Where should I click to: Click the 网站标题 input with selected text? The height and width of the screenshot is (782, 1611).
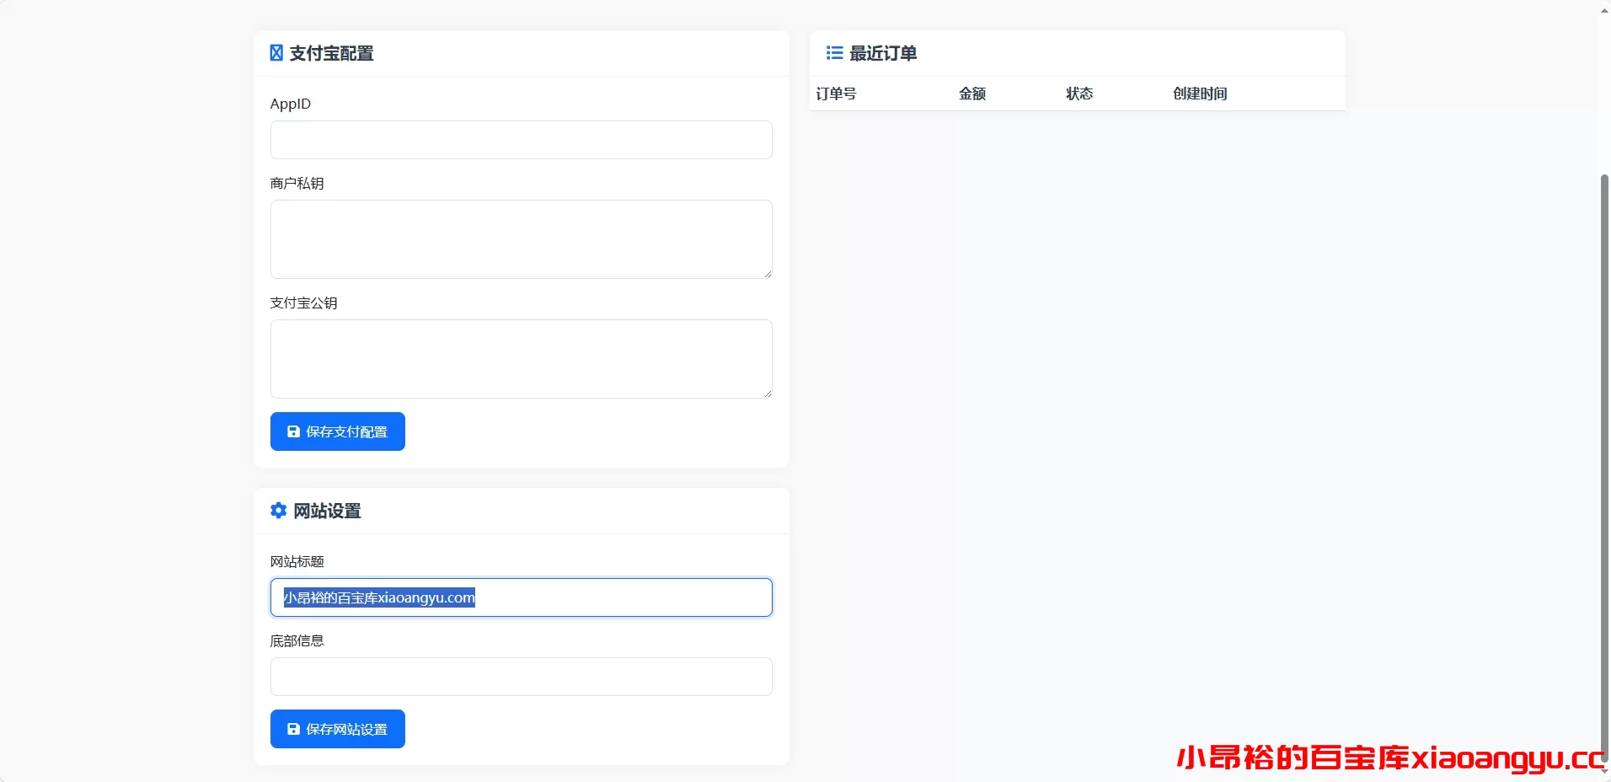click(x=521, y=597)
